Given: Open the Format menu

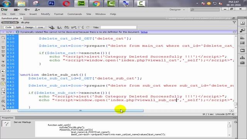Looking at the screenshot, I should click(59, 14).
